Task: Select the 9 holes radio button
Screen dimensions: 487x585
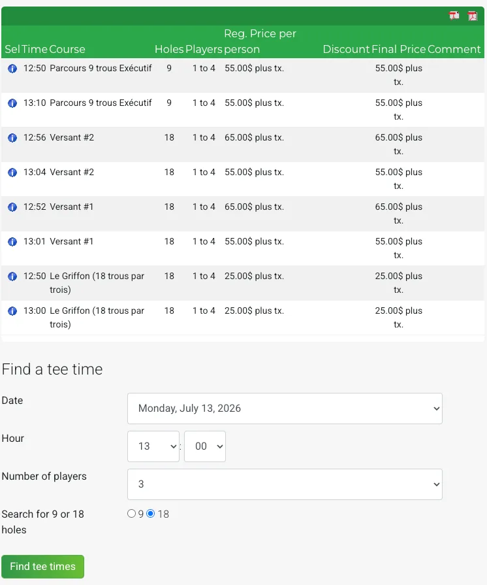Action: click(131, 514)
